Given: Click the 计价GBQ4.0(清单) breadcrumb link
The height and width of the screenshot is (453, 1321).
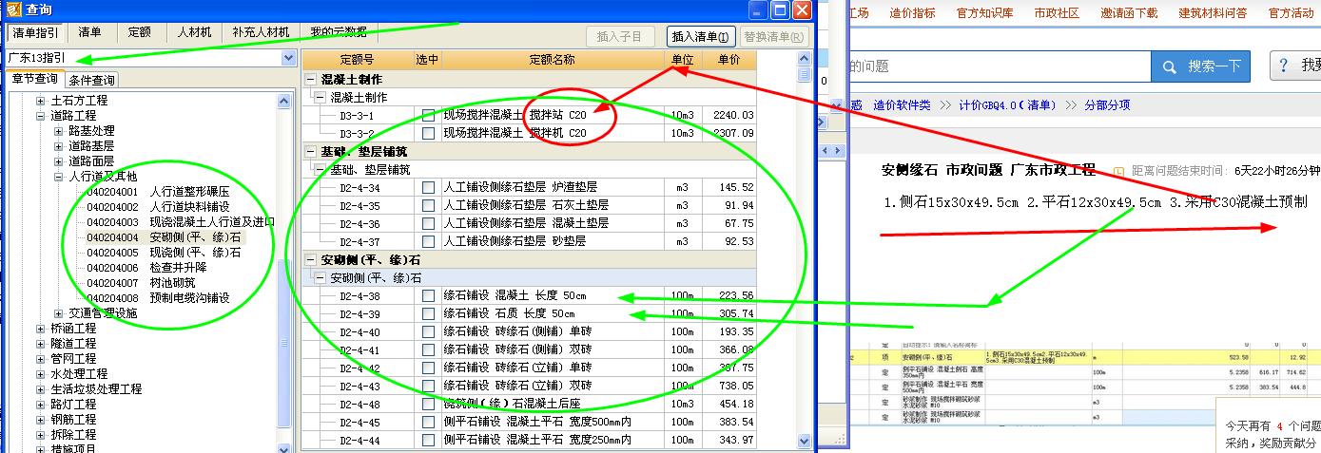Looking at the screenshot, I should coord(1008,105).
